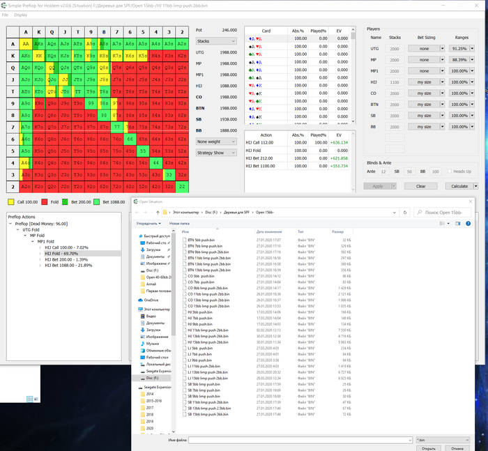Click the 'AA' cell in the hand matrix
Image resolution: width=488 pixels, height=451 pixels.
26,44
